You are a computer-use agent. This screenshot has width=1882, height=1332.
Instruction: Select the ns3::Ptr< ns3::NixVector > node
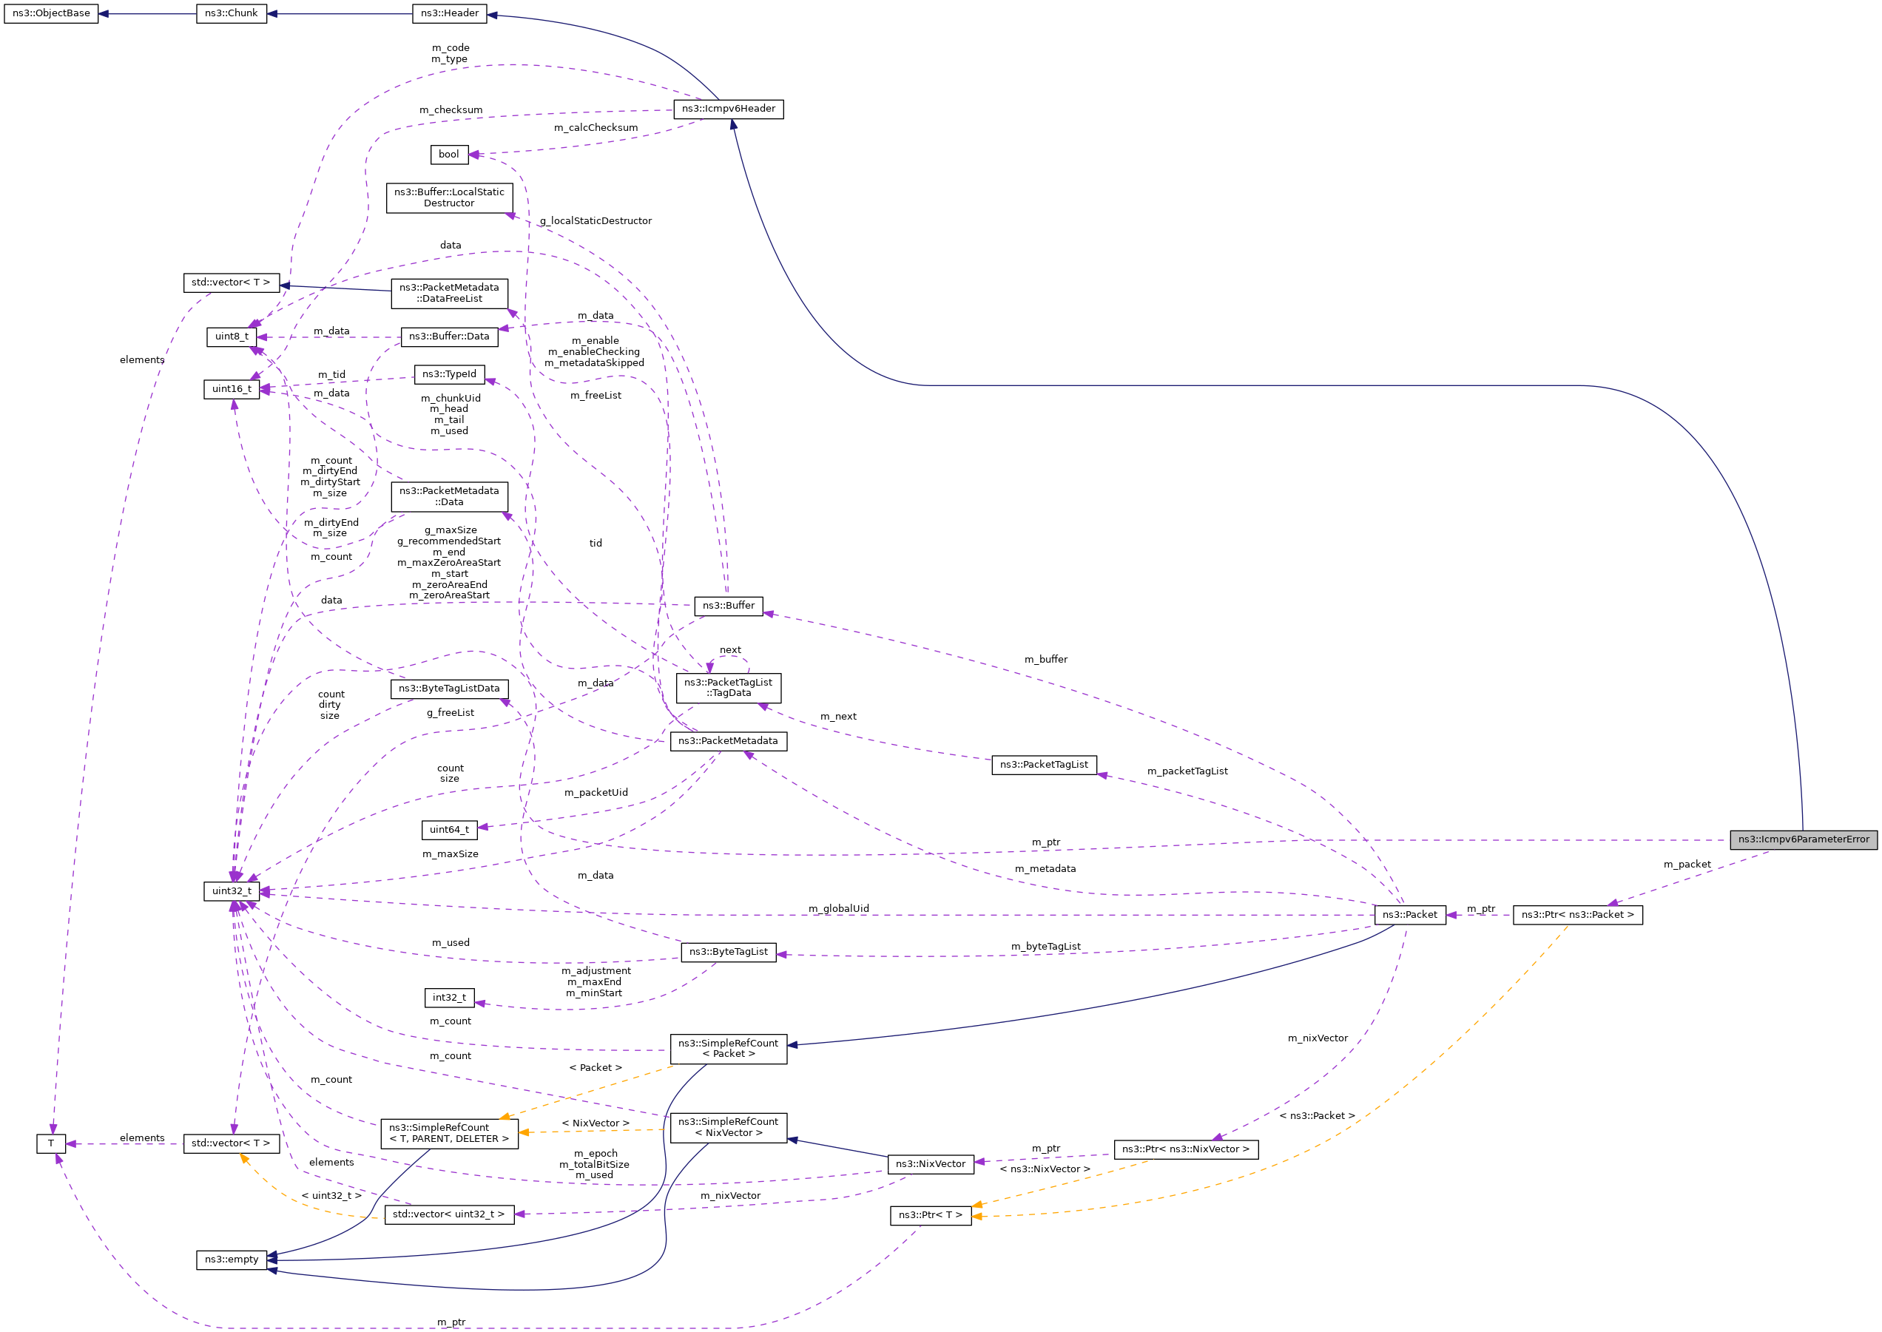[x=1185, y=1149]
